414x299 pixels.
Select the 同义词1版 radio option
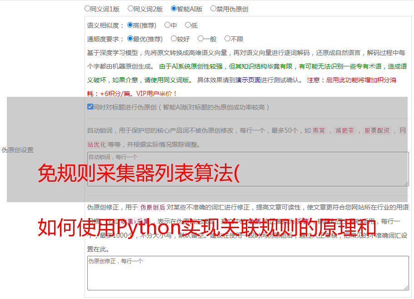click(87, 9)
